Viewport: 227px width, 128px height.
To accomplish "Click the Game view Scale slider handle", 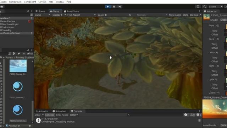I will point(106,15).
